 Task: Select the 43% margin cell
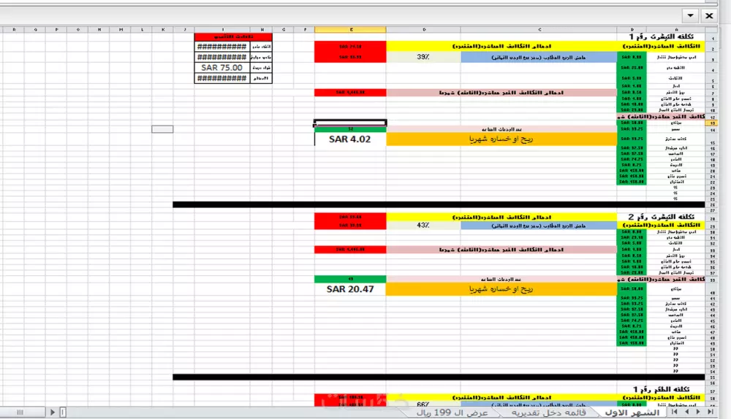pos(423,226)
